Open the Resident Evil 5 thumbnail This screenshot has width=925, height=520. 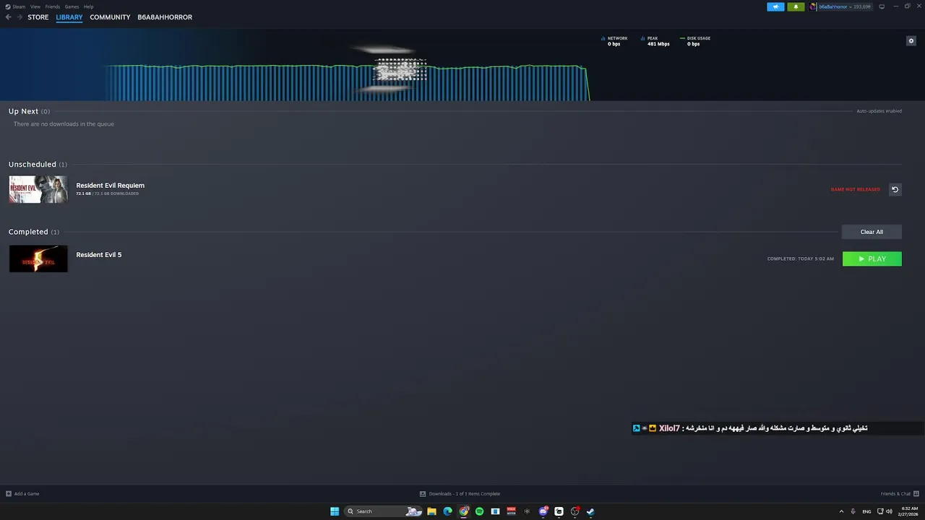click(38, 259)
